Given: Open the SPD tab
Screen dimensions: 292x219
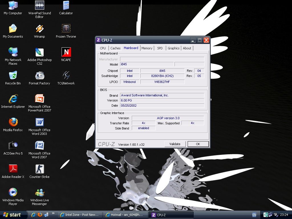Looking at the screenshot, I should pos(160,48).
